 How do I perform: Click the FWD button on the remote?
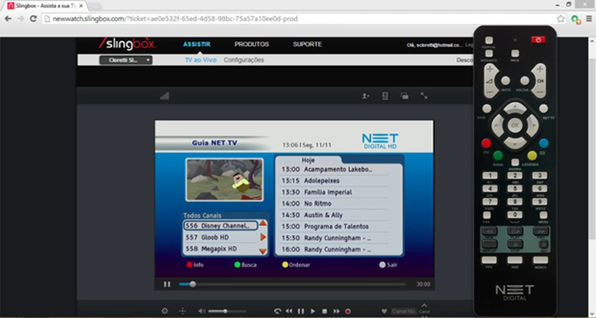coord(540,231)
